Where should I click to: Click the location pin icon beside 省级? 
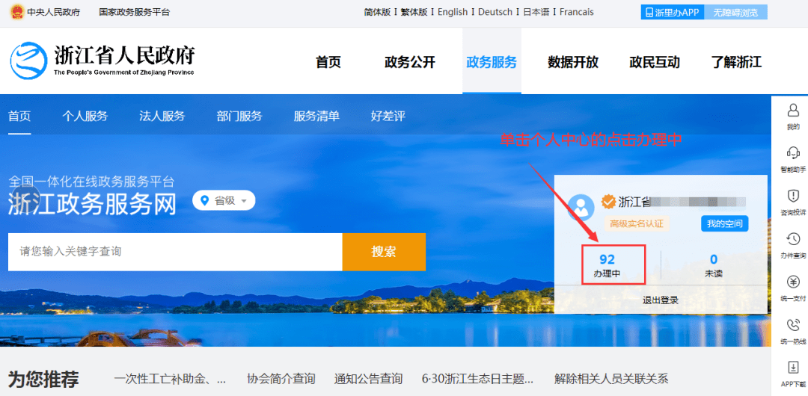point(205,200)
